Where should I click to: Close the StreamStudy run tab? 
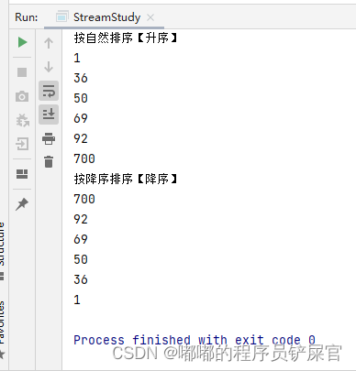click(150, 17)
